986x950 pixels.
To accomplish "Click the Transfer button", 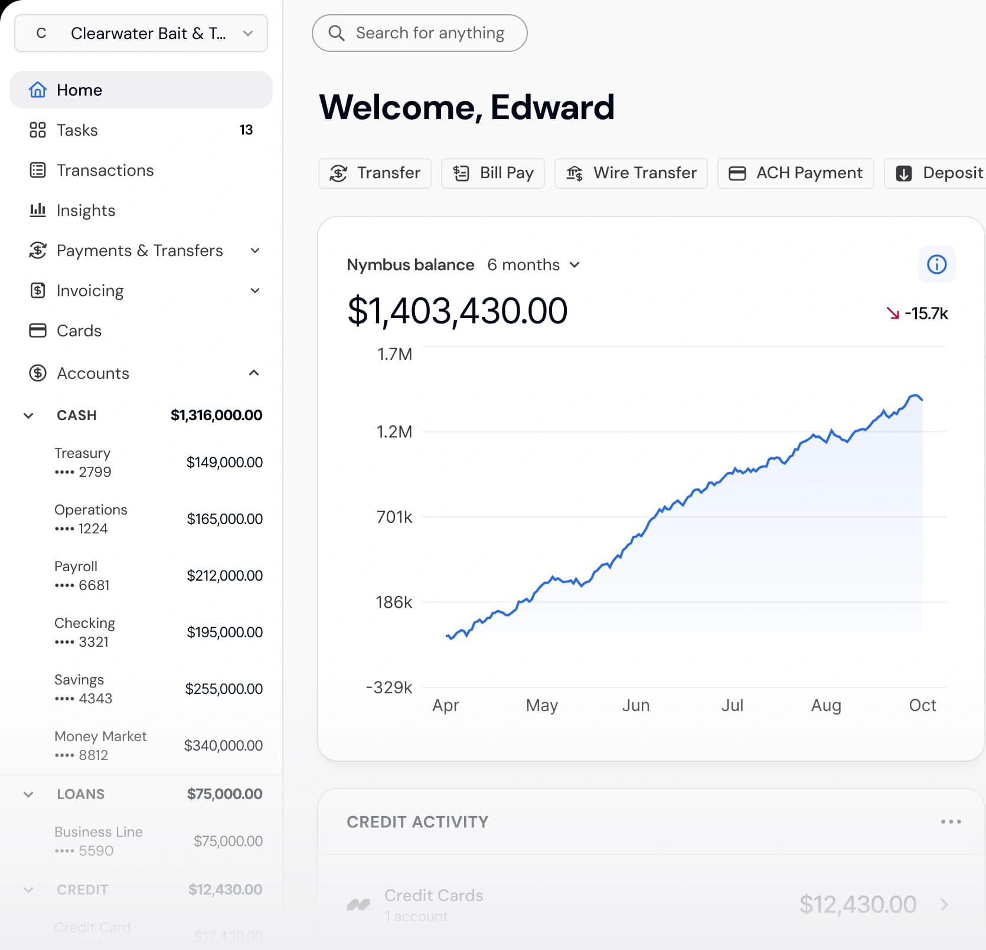I will pos(375,173).
